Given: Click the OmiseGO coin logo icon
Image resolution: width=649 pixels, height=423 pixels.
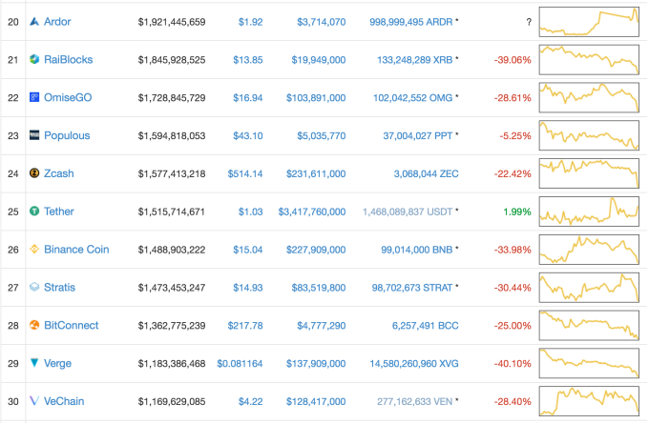Looking at the screenshot, I should point(34,97).
